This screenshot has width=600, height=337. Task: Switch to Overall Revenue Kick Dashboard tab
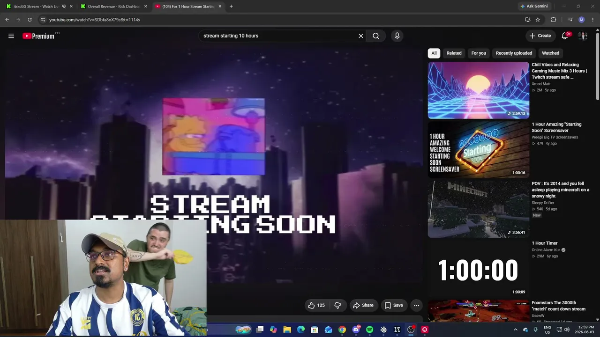(x=114, y=7)
